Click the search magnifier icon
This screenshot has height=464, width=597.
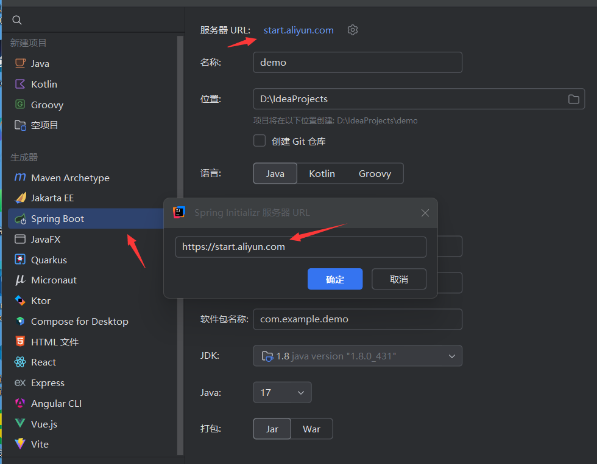tap(17, 19)
